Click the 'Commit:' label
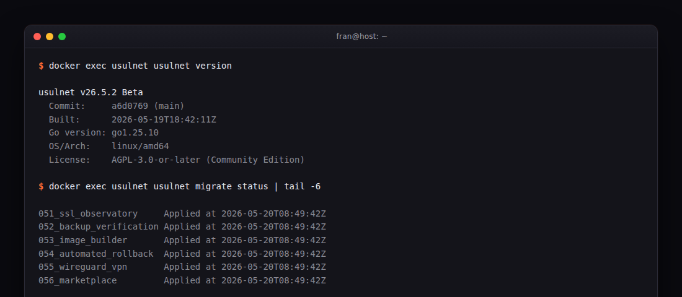Viewport: 682px width, 297px height. [x=67, y=106]
